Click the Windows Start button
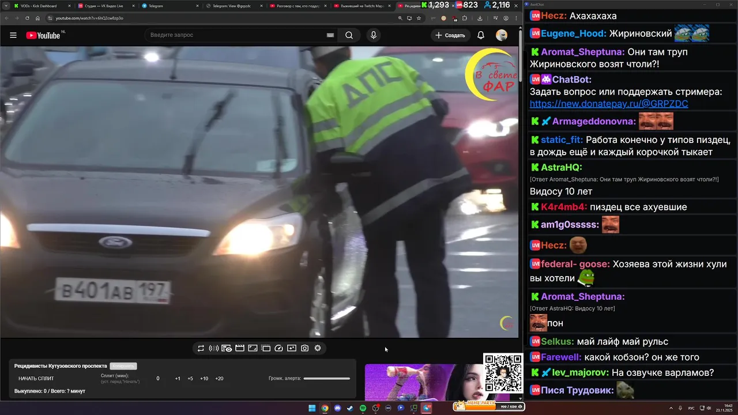Screen dimensions: 738x415 point(312,408)
